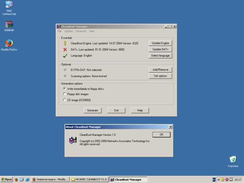
Task: Switch to MCAFEE CLEANBOOT V1.0 taskbar item
Action: point(89,180)
